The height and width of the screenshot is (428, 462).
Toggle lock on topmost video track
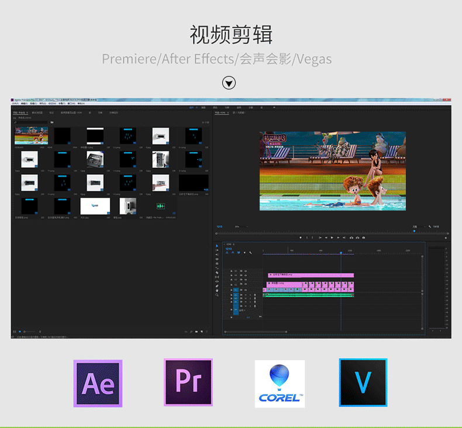tap(232, 271)
